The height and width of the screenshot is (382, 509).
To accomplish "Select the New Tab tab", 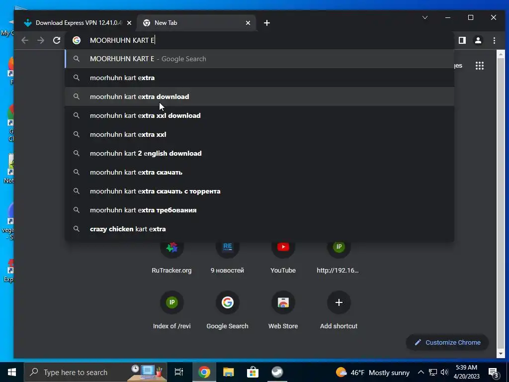I will 196,23.
